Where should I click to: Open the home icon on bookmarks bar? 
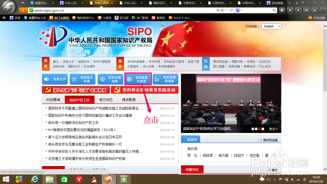(x=4, y=18)
